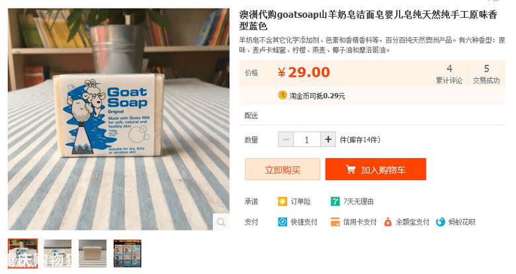Click the green 7天无理由 icon
Viewport: 516px width, 274px height.
(335, 201)
